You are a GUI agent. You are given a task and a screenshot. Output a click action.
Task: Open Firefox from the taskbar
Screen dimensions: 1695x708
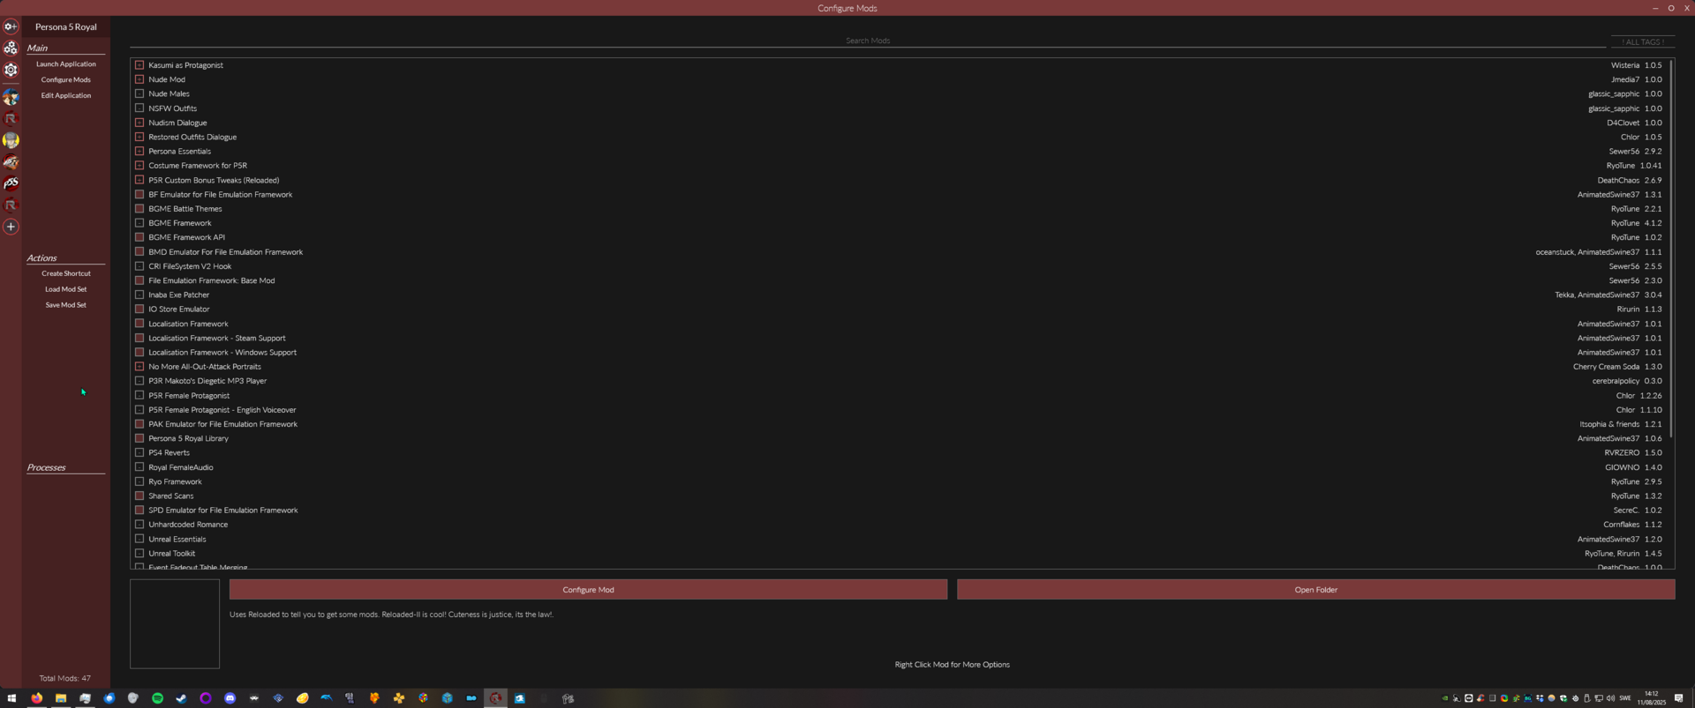tap(36, 698)
